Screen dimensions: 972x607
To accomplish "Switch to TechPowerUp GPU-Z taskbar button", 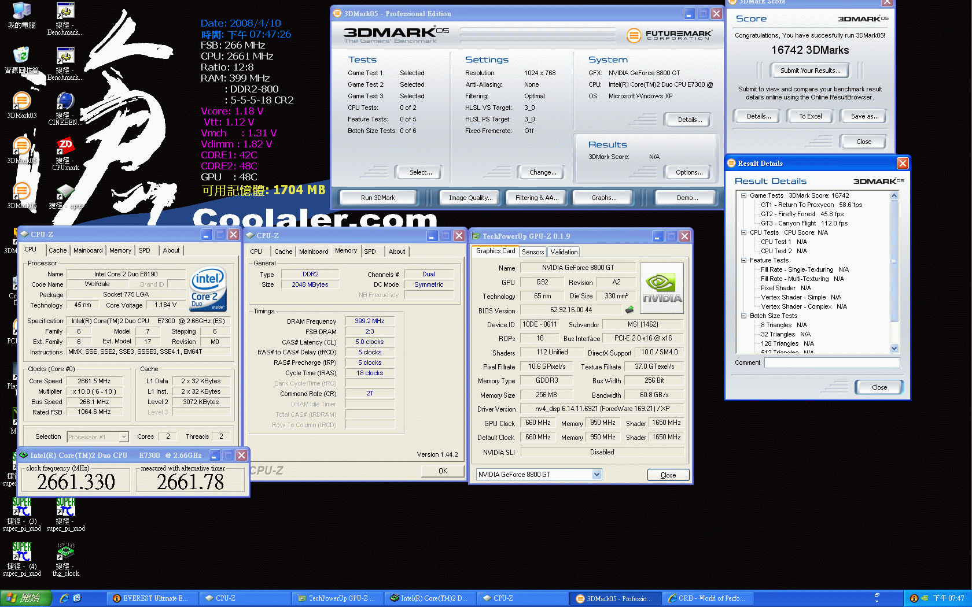I will pyautogui.click(x=337, y=598).
